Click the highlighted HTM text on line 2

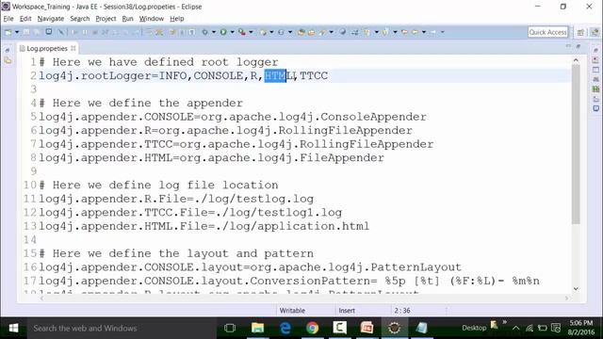275,75
